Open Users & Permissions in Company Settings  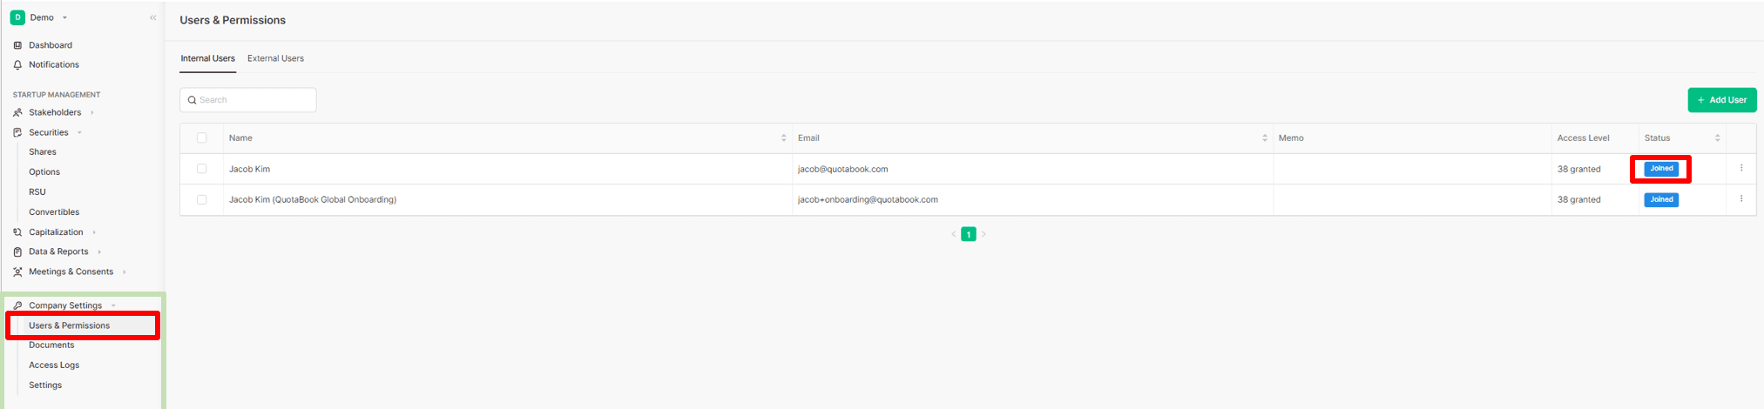pos(70,325)
